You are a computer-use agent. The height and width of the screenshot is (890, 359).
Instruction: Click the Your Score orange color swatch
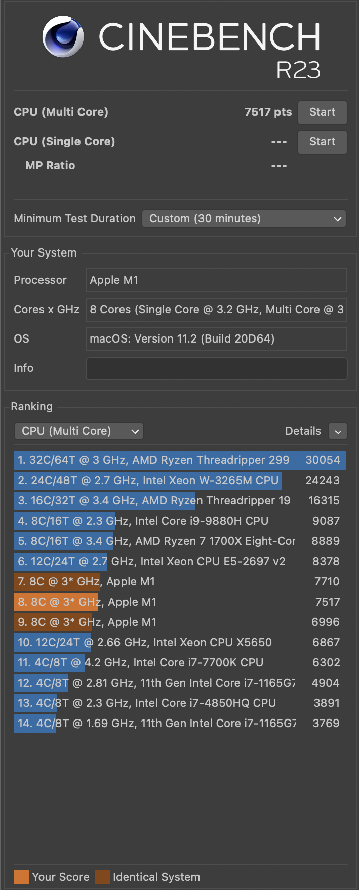click(x=21, y=877)
